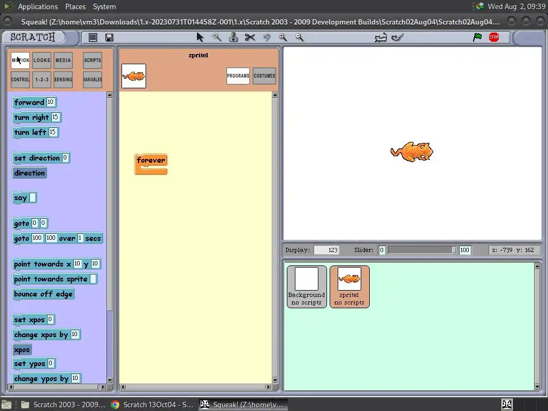This screenshot has width=548, height=411.
Task: Click the sprite1 cat thumbnail in scripts header
Action: point(134,76)
